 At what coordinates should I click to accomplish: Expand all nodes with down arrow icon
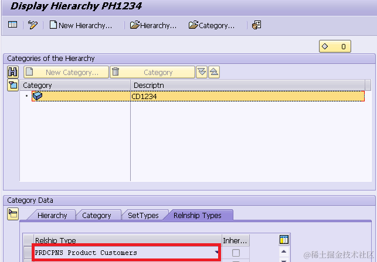(202, 72)
